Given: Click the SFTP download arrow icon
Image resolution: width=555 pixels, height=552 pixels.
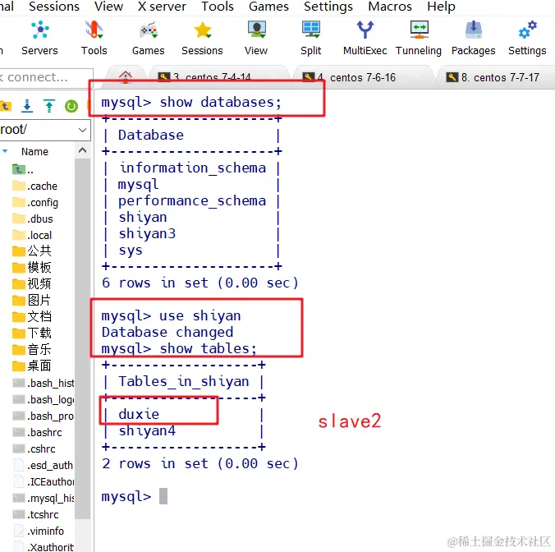Looking at the screenshot, I should click(27, 106).
